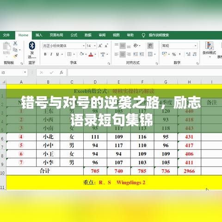Click column D header
Image resolution: width=222 pixels, height=222 pixels.
click(x=95, y=82)
